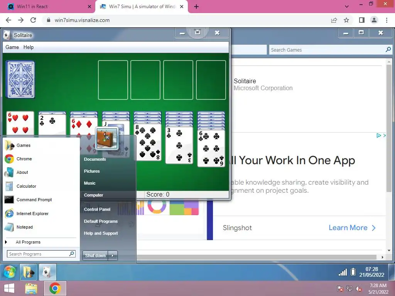
Task: Open Help and Support
Action: (x=101, y=233)
